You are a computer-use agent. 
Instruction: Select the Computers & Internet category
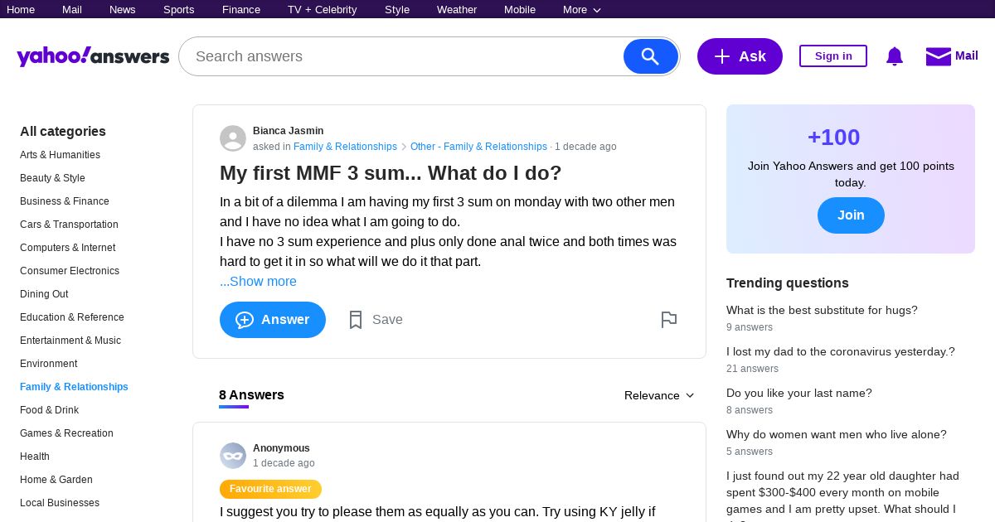point(68,248)
